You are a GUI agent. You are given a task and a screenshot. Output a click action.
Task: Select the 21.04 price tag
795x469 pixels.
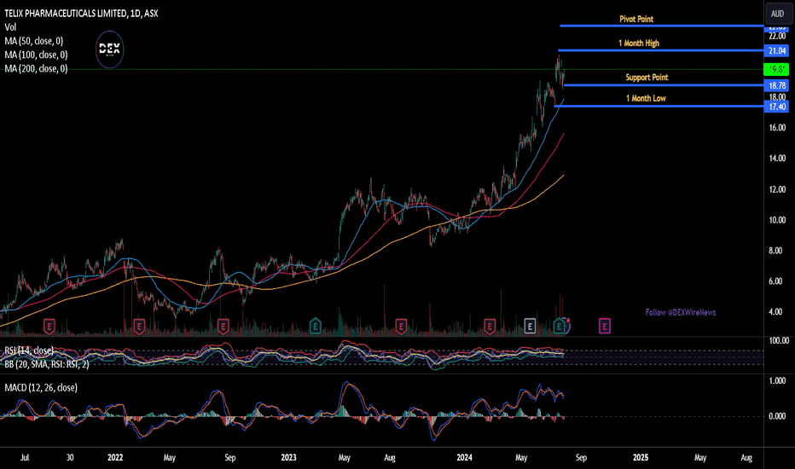[x=777, y=50]
